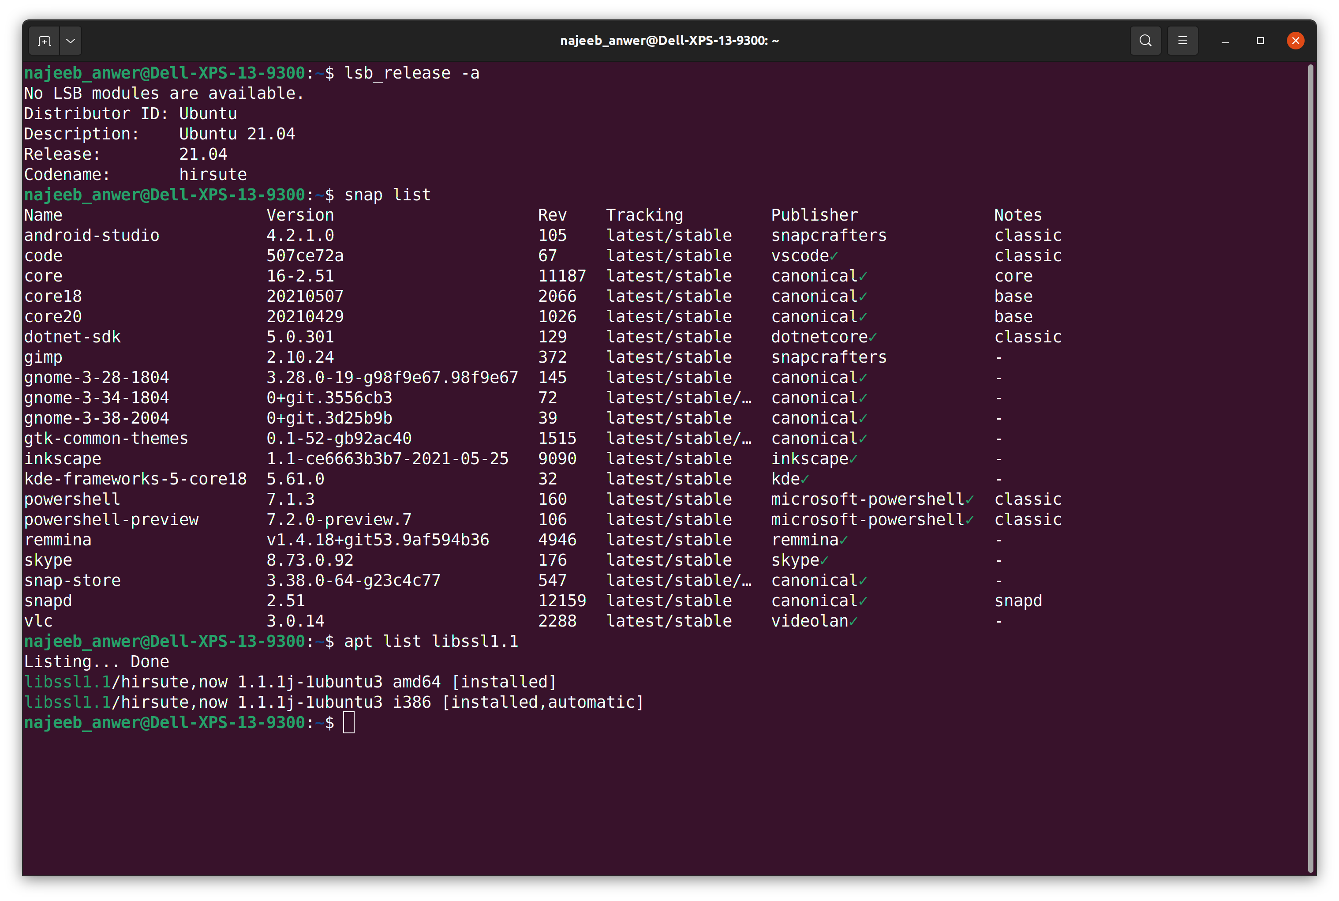
Task: Click the powershell version '7.1.3'
Action: (x=290, y=499)
